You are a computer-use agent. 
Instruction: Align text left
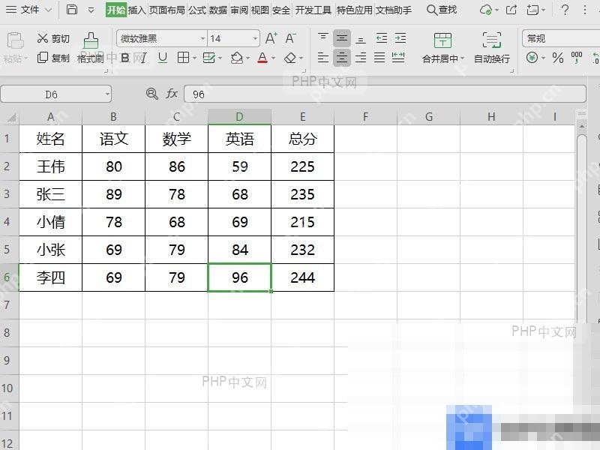[x=323, y=58]
